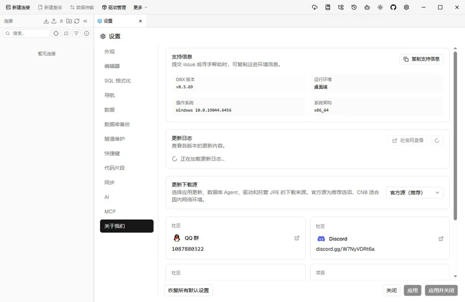465x302 pixels.
Task: Click the Windows 10.0.19044.6456 value
Action: click(x=204, y=110)
